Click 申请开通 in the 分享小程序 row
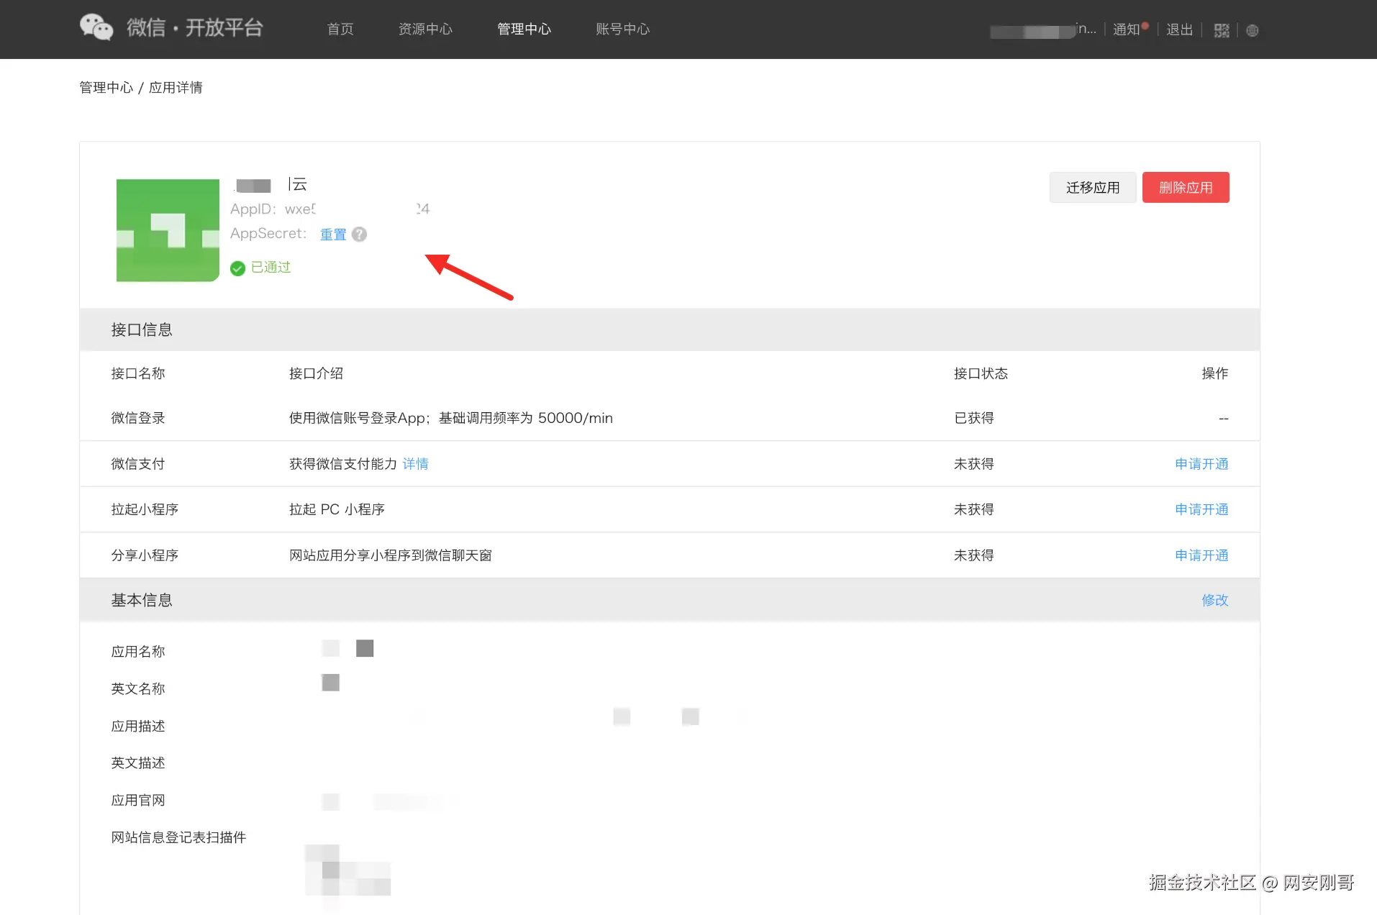1377x915 pixels. point(1201,555)
